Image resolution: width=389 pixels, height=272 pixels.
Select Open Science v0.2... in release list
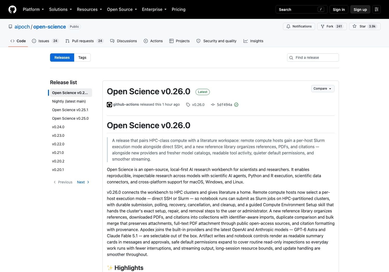point(71,93)
